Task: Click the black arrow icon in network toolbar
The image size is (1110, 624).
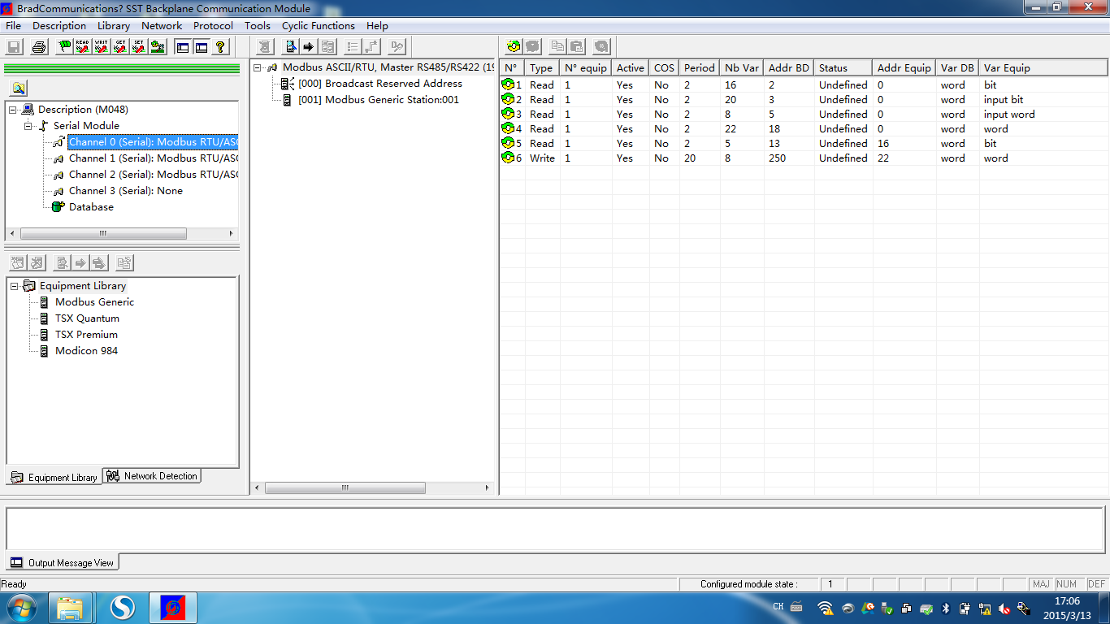Action: pyautogui.click(x=309, y=47)
